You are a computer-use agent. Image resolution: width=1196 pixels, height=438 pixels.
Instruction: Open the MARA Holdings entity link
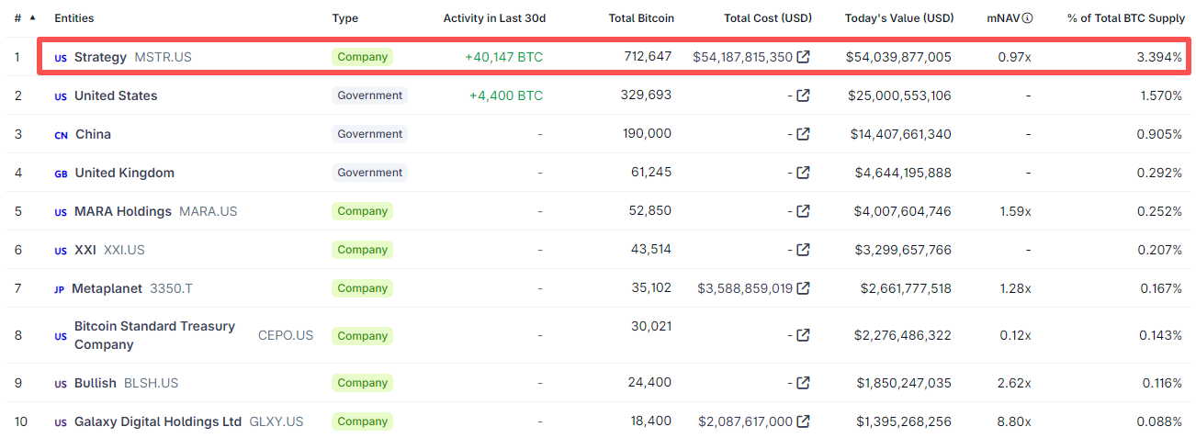click(123, 211)
